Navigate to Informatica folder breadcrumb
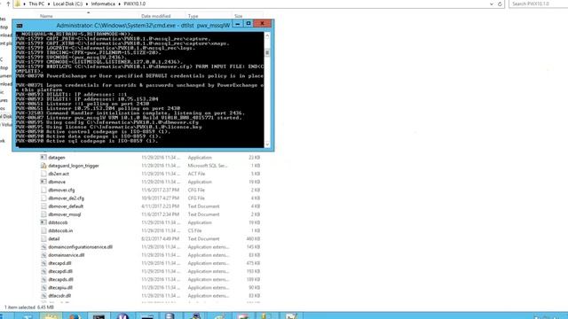This screenshot has height=319, width=568. [103, 4]
